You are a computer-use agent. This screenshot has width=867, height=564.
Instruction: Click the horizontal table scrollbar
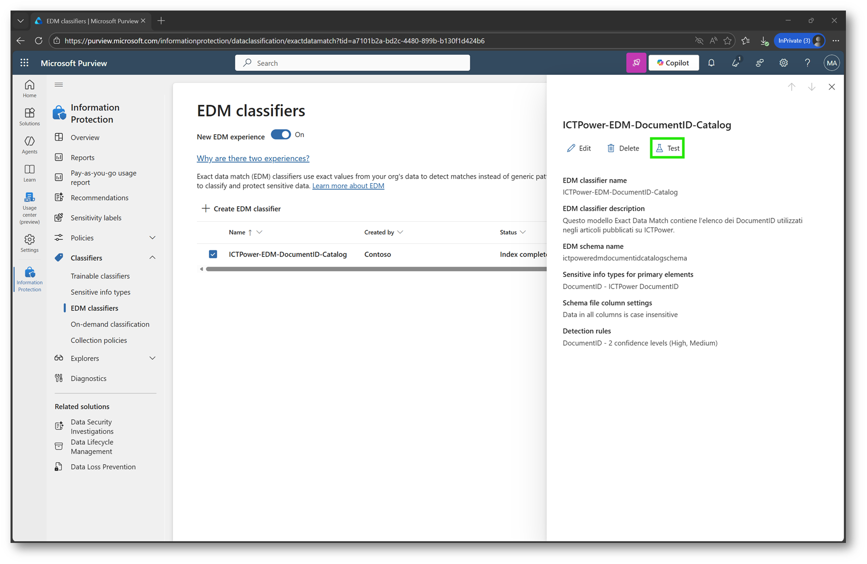click(376, 269)
